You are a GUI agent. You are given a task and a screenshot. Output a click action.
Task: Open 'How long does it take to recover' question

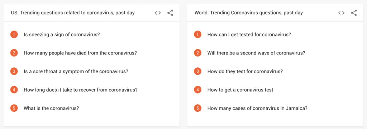81,90
